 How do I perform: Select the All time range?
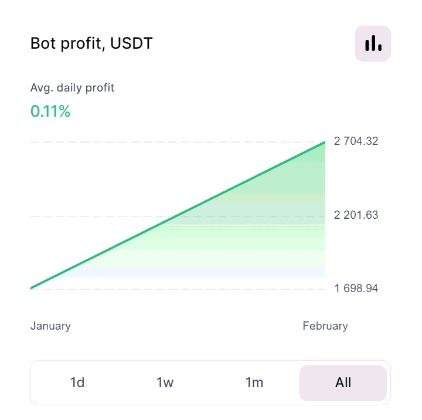[343, 383]
